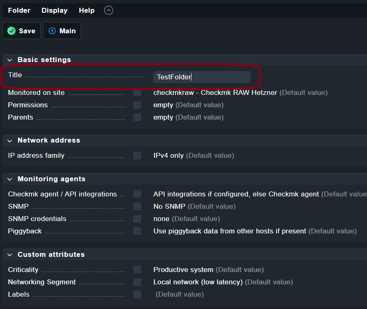This screenshot has height=309, width=367.
Task: Click the blue up-arrow Main icon
Action: [52, 31]
